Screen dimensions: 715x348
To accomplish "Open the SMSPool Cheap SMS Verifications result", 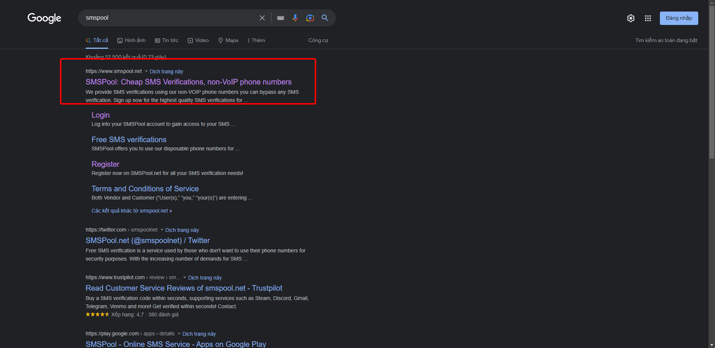I will pyautogui.click(x=188, y=82).
